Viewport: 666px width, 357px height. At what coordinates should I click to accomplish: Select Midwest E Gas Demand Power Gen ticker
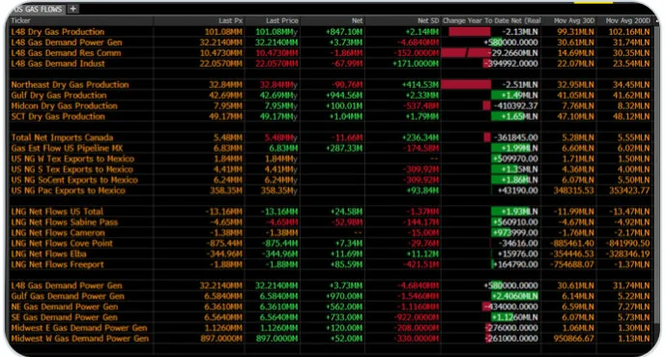coord(79,328)
